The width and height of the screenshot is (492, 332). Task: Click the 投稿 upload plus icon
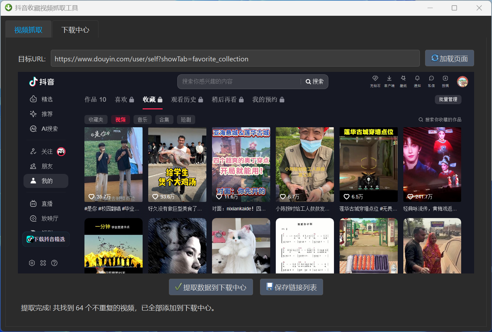point(445,79)
